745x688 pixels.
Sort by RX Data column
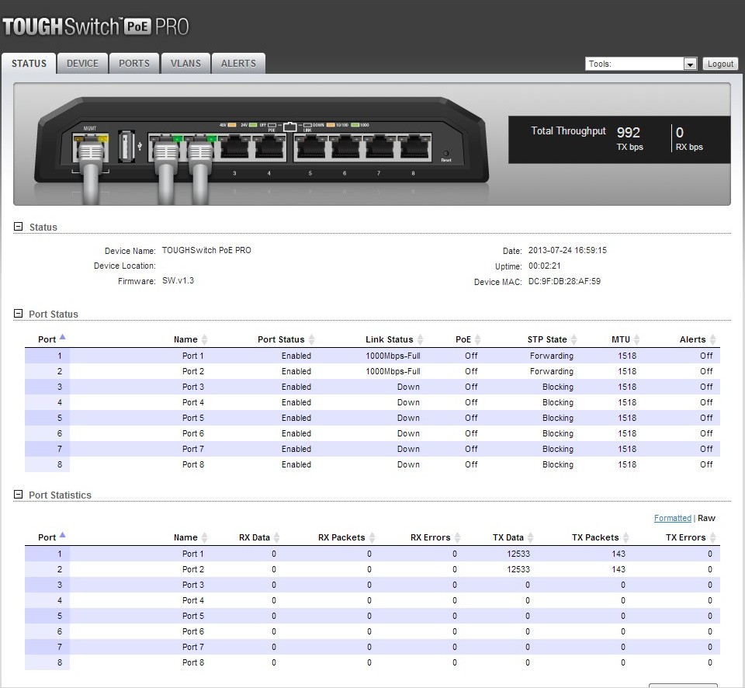pos(259,537)
